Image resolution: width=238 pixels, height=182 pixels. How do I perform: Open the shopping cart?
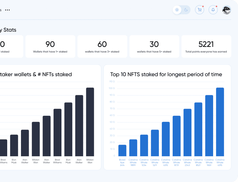coord(199,10)
